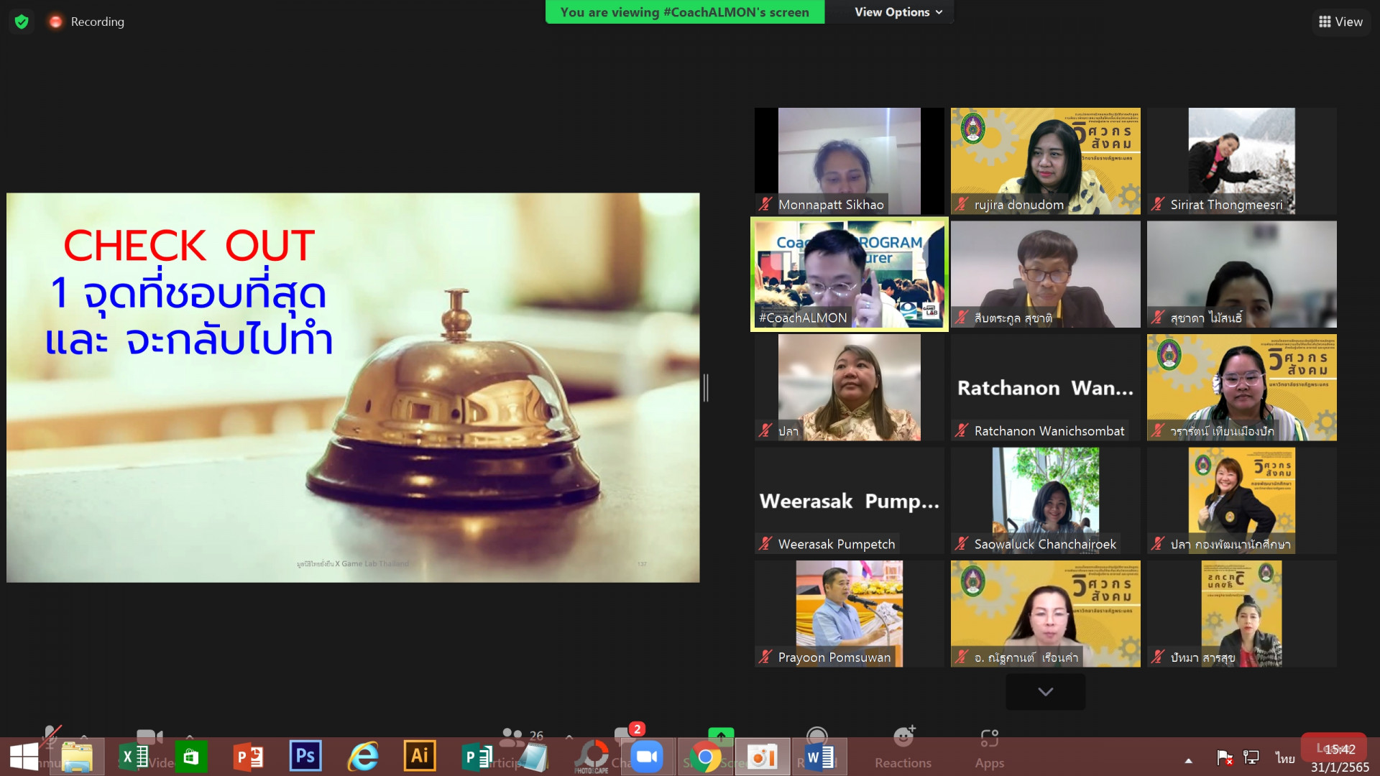Open the View layout menu
1380x776 pixels.
pos(1340,22)
